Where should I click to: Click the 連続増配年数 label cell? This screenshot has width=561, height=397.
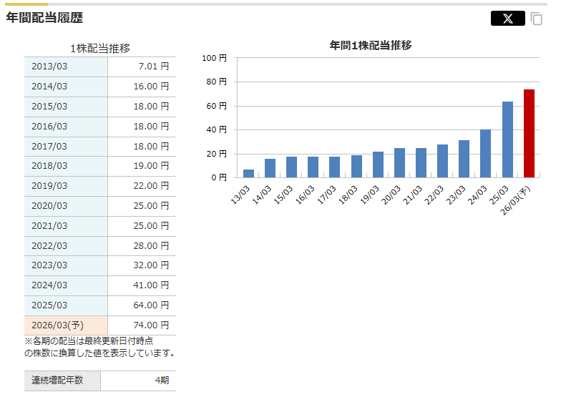click(x=57, y=381)
